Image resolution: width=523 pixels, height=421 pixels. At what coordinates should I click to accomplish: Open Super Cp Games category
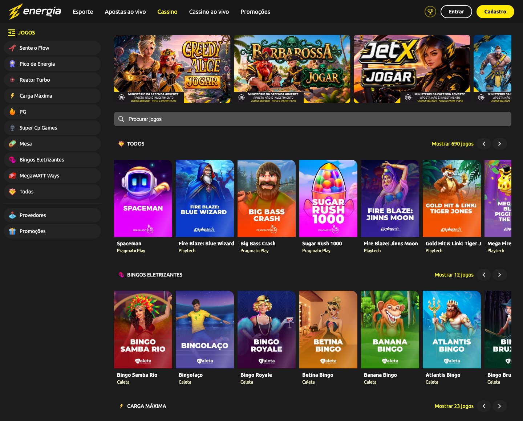click(x=52, y=128)
